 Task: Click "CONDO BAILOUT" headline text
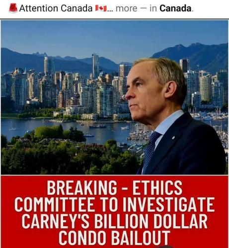point(114,238)
